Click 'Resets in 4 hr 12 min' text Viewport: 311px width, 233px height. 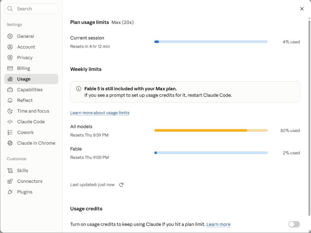(x=90, y=46)
